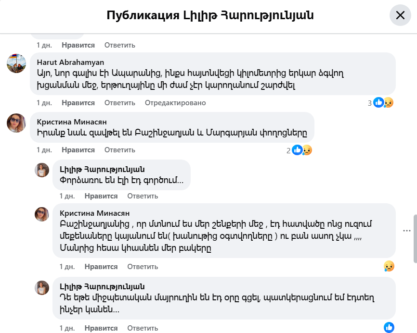The height and width of the screenshot is (333, 417).
Task: Click like reaction icon on the last reply
Action: pos(389,328)
